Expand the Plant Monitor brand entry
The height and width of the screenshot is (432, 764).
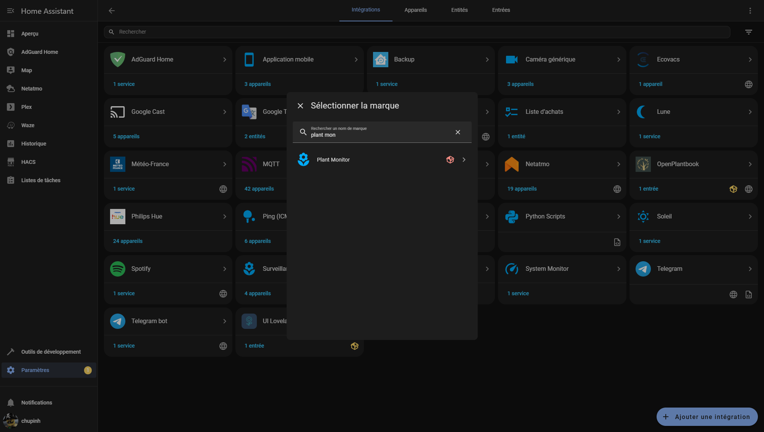(464, 160)
